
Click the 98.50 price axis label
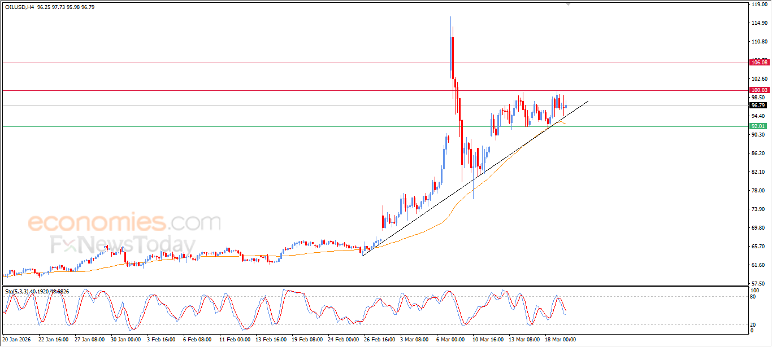click(x=759, y=97)
